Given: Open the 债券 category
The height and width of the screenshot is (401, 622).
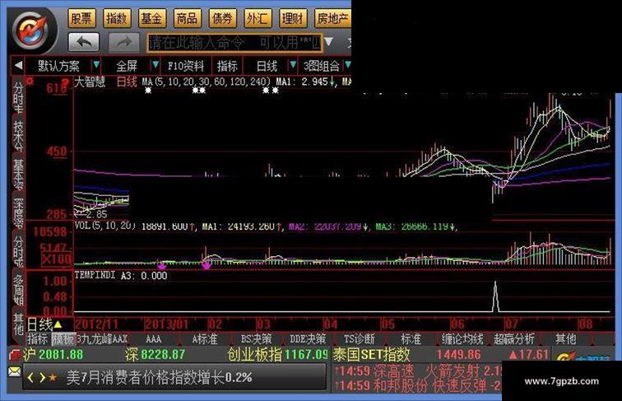Looking at the screenshot, I should [x=222, y=18].
